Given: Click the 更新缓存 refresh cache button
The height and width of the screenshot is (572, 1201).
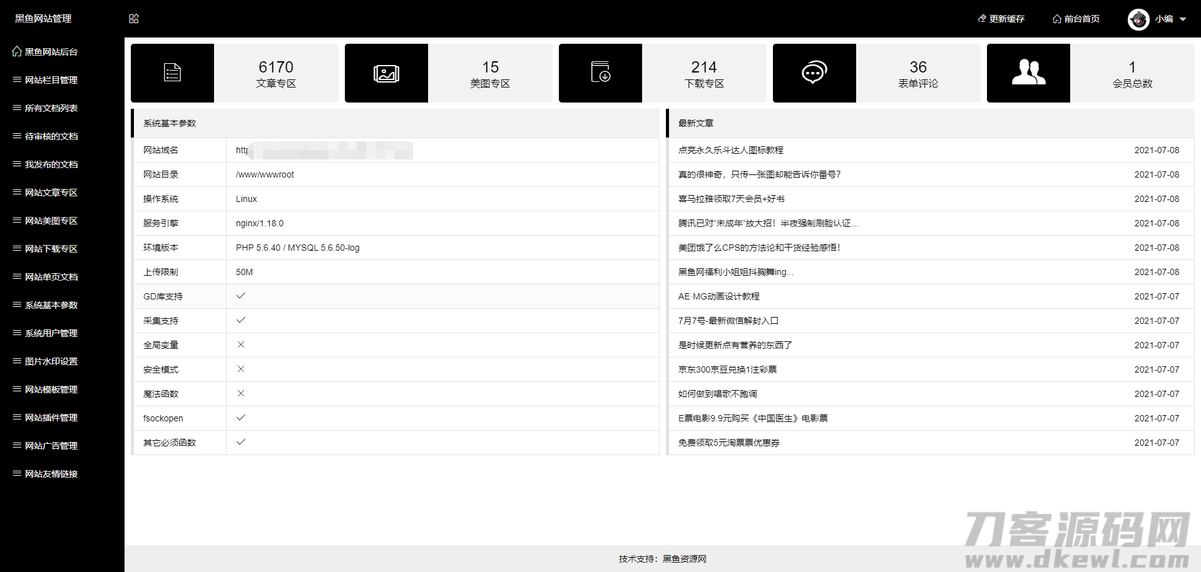Looking at the screenshot, I should click(1001, 19).
